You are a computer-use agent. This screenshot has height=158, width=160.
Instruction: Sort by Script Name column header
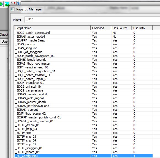52,28
